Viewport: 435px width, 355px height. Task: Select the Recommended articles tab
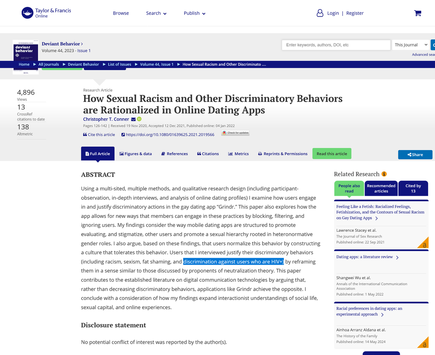click(x=381, y=188)
